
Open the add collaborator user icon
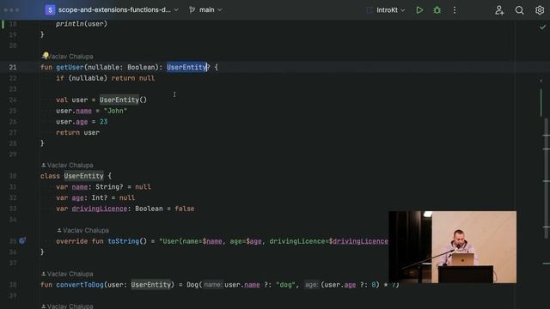499,10
